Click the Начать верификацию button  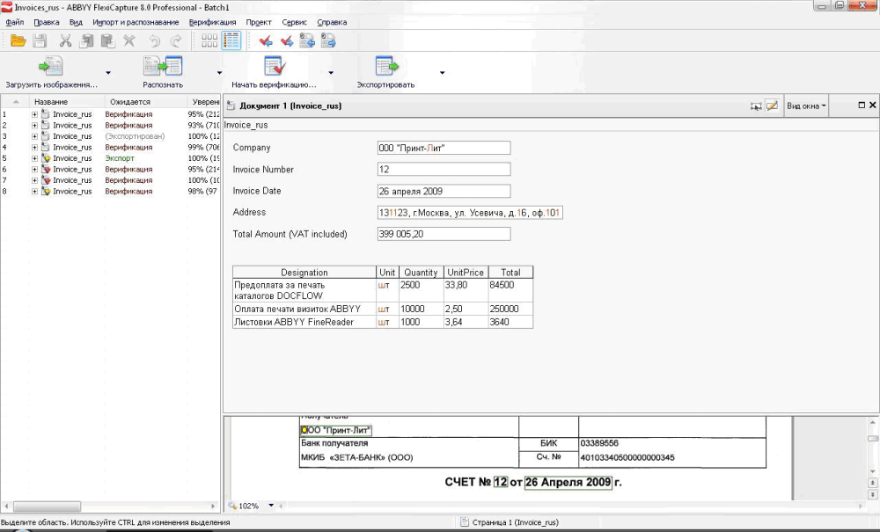point(275,72)
